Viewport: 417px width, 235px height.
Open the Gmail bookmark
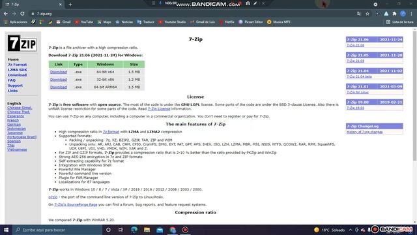tap(63, 22)
